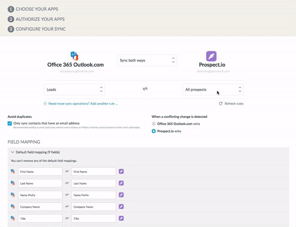Click Prospect.io Title field

pos(93,218)
